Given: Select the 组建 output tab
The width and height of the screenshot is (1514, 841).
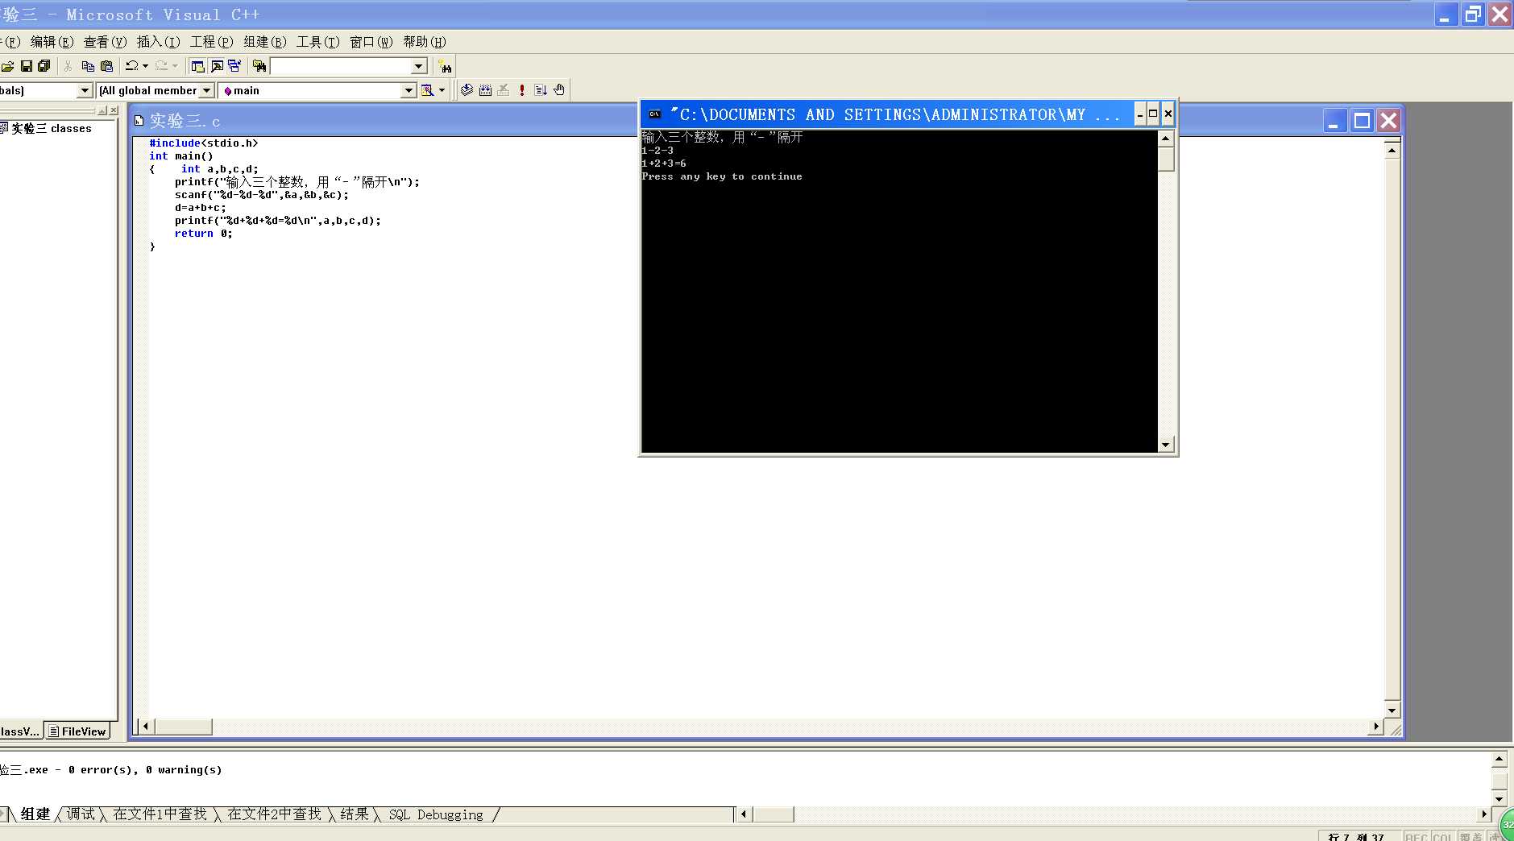Looking at the screenshot, I should [x=35, y=814].
